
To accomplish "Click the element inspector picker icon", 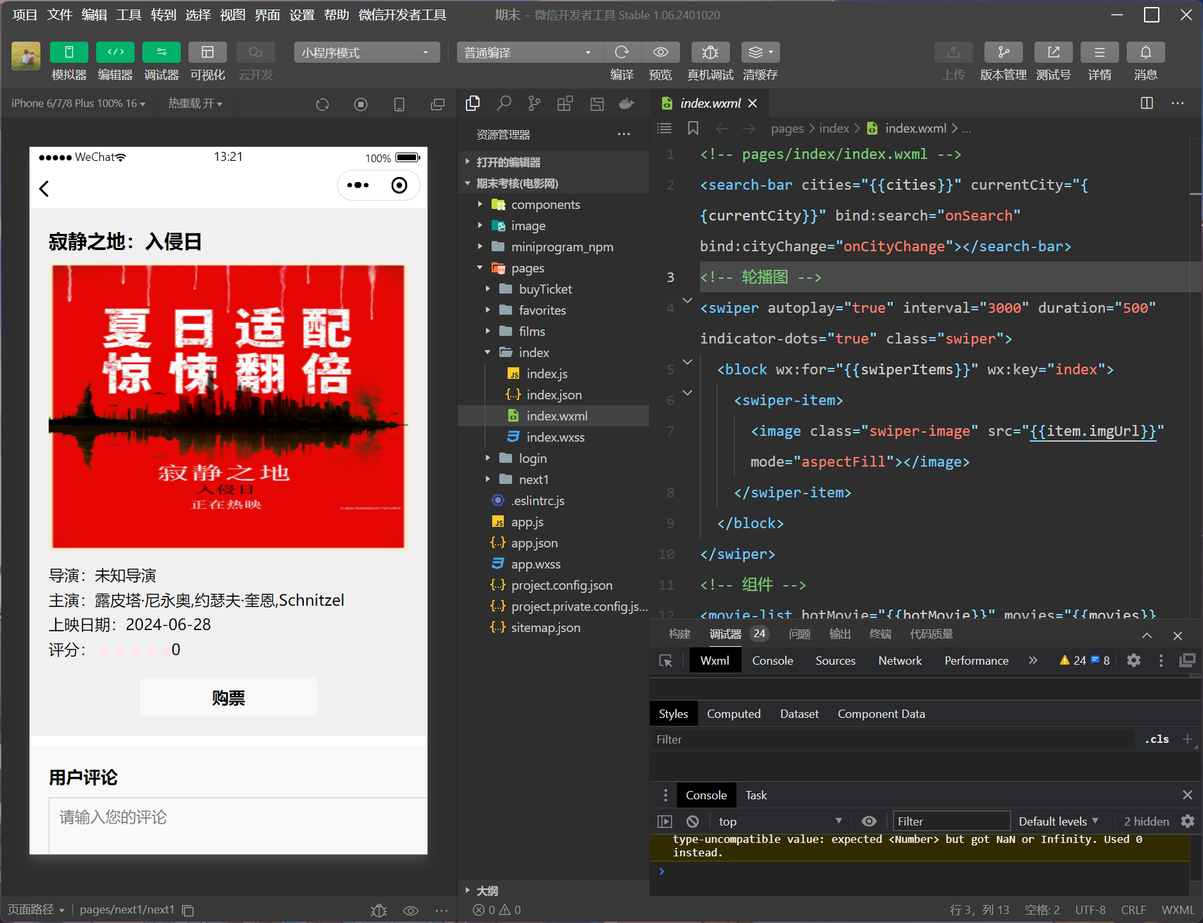I will 666,660.
